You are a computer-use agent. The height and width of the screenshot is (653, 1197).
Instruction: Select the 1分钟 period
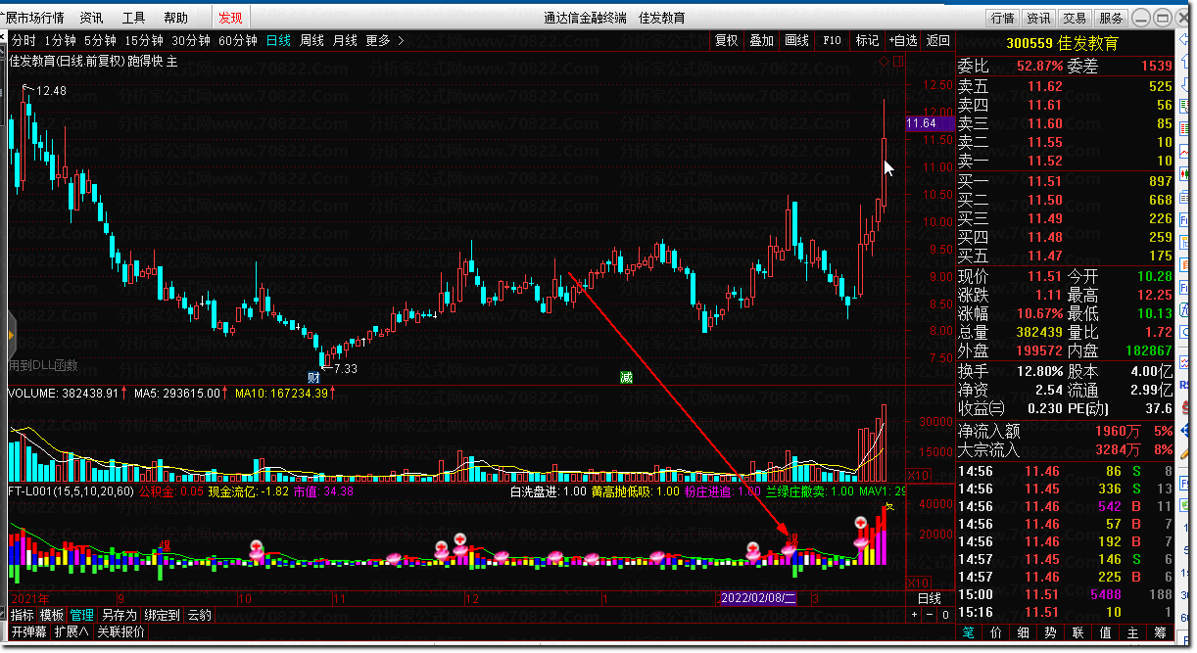point(61,40)
